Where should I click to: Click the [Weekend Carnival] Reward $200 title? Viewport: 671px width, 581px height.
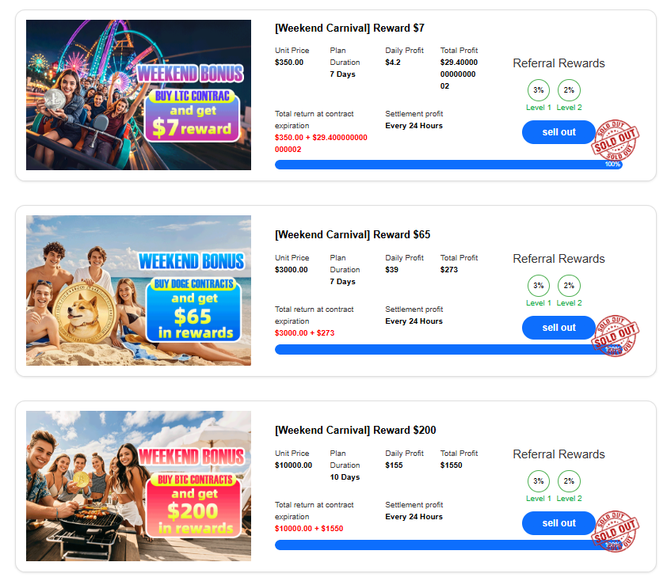click(355, 431)
